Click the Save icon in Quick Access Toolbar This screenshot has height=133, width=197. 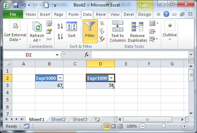pyautogui.click(x=16, y=5)
